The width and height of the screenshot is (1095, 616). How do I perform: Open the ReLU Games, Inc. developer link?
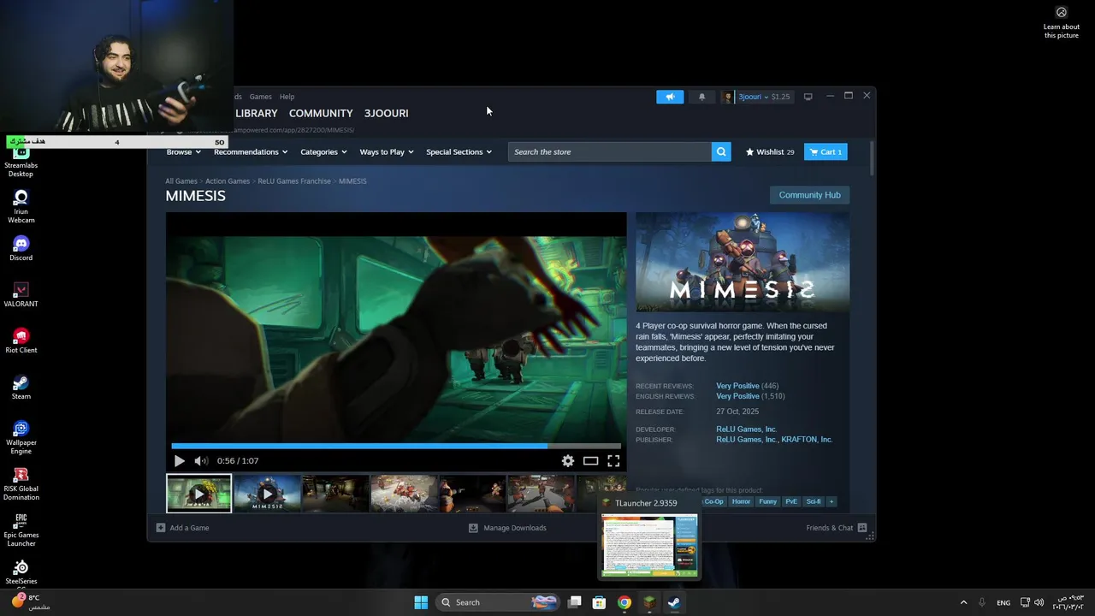pyautogui.click(x=746, y=429)
